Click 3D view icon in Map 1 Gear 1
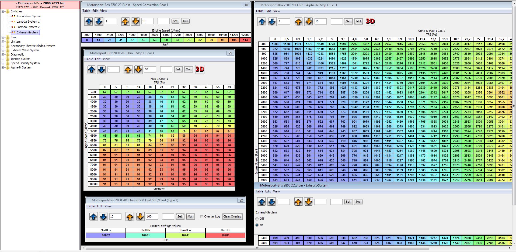 (200, 69)
